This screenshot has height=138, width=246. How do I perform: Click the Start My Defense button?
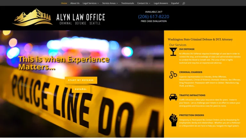81,80
